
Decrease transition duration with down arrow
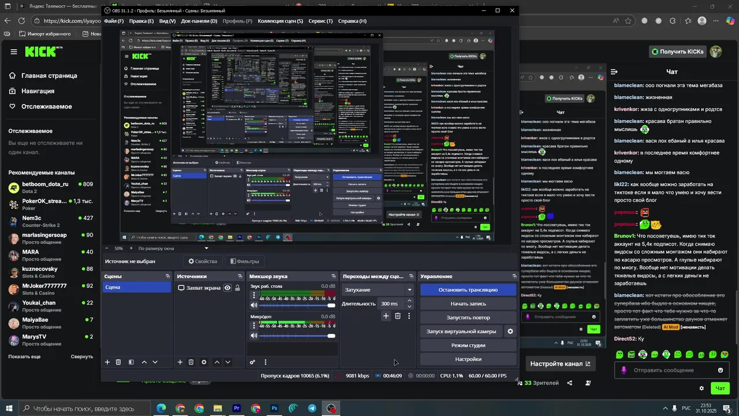[x=409, y=306]
